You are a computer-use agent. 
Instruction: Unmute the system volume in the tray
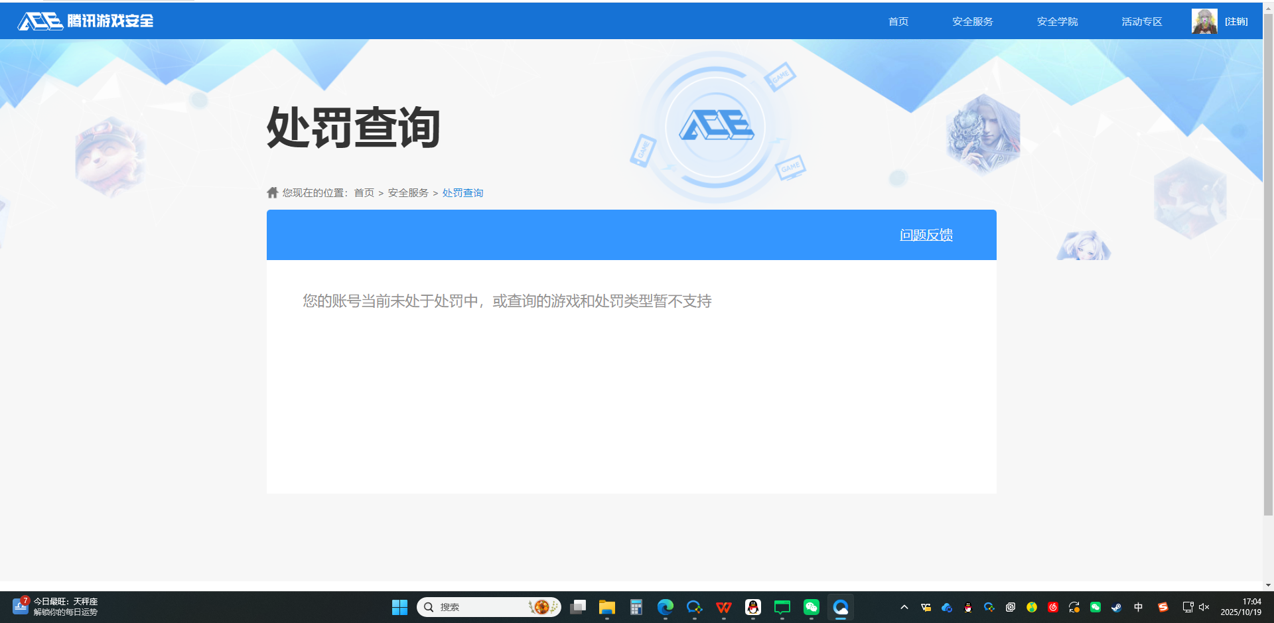click(1203, 607)
